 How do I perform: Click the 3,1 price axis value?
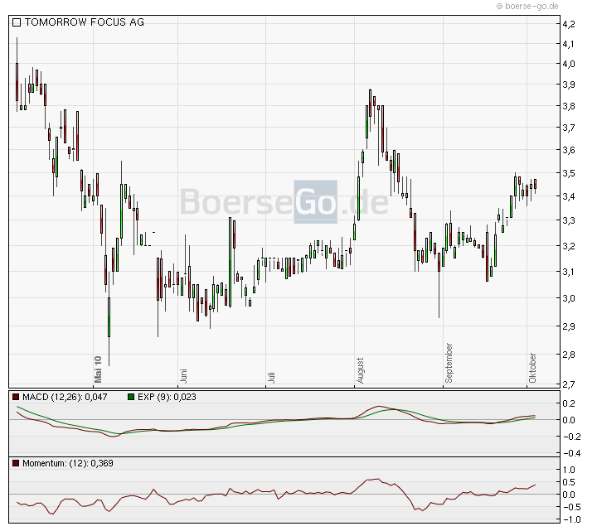(x=569, y=272)
